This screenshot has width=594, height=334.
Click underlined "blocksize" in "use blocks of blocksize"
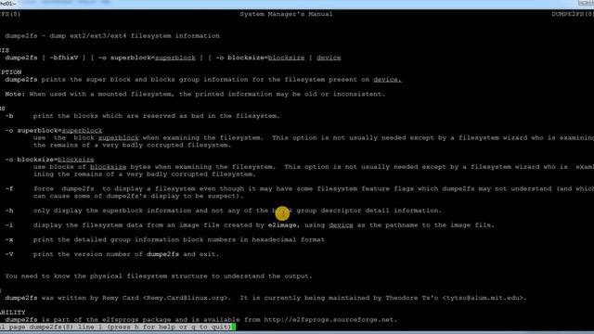[x=108, y=167]
